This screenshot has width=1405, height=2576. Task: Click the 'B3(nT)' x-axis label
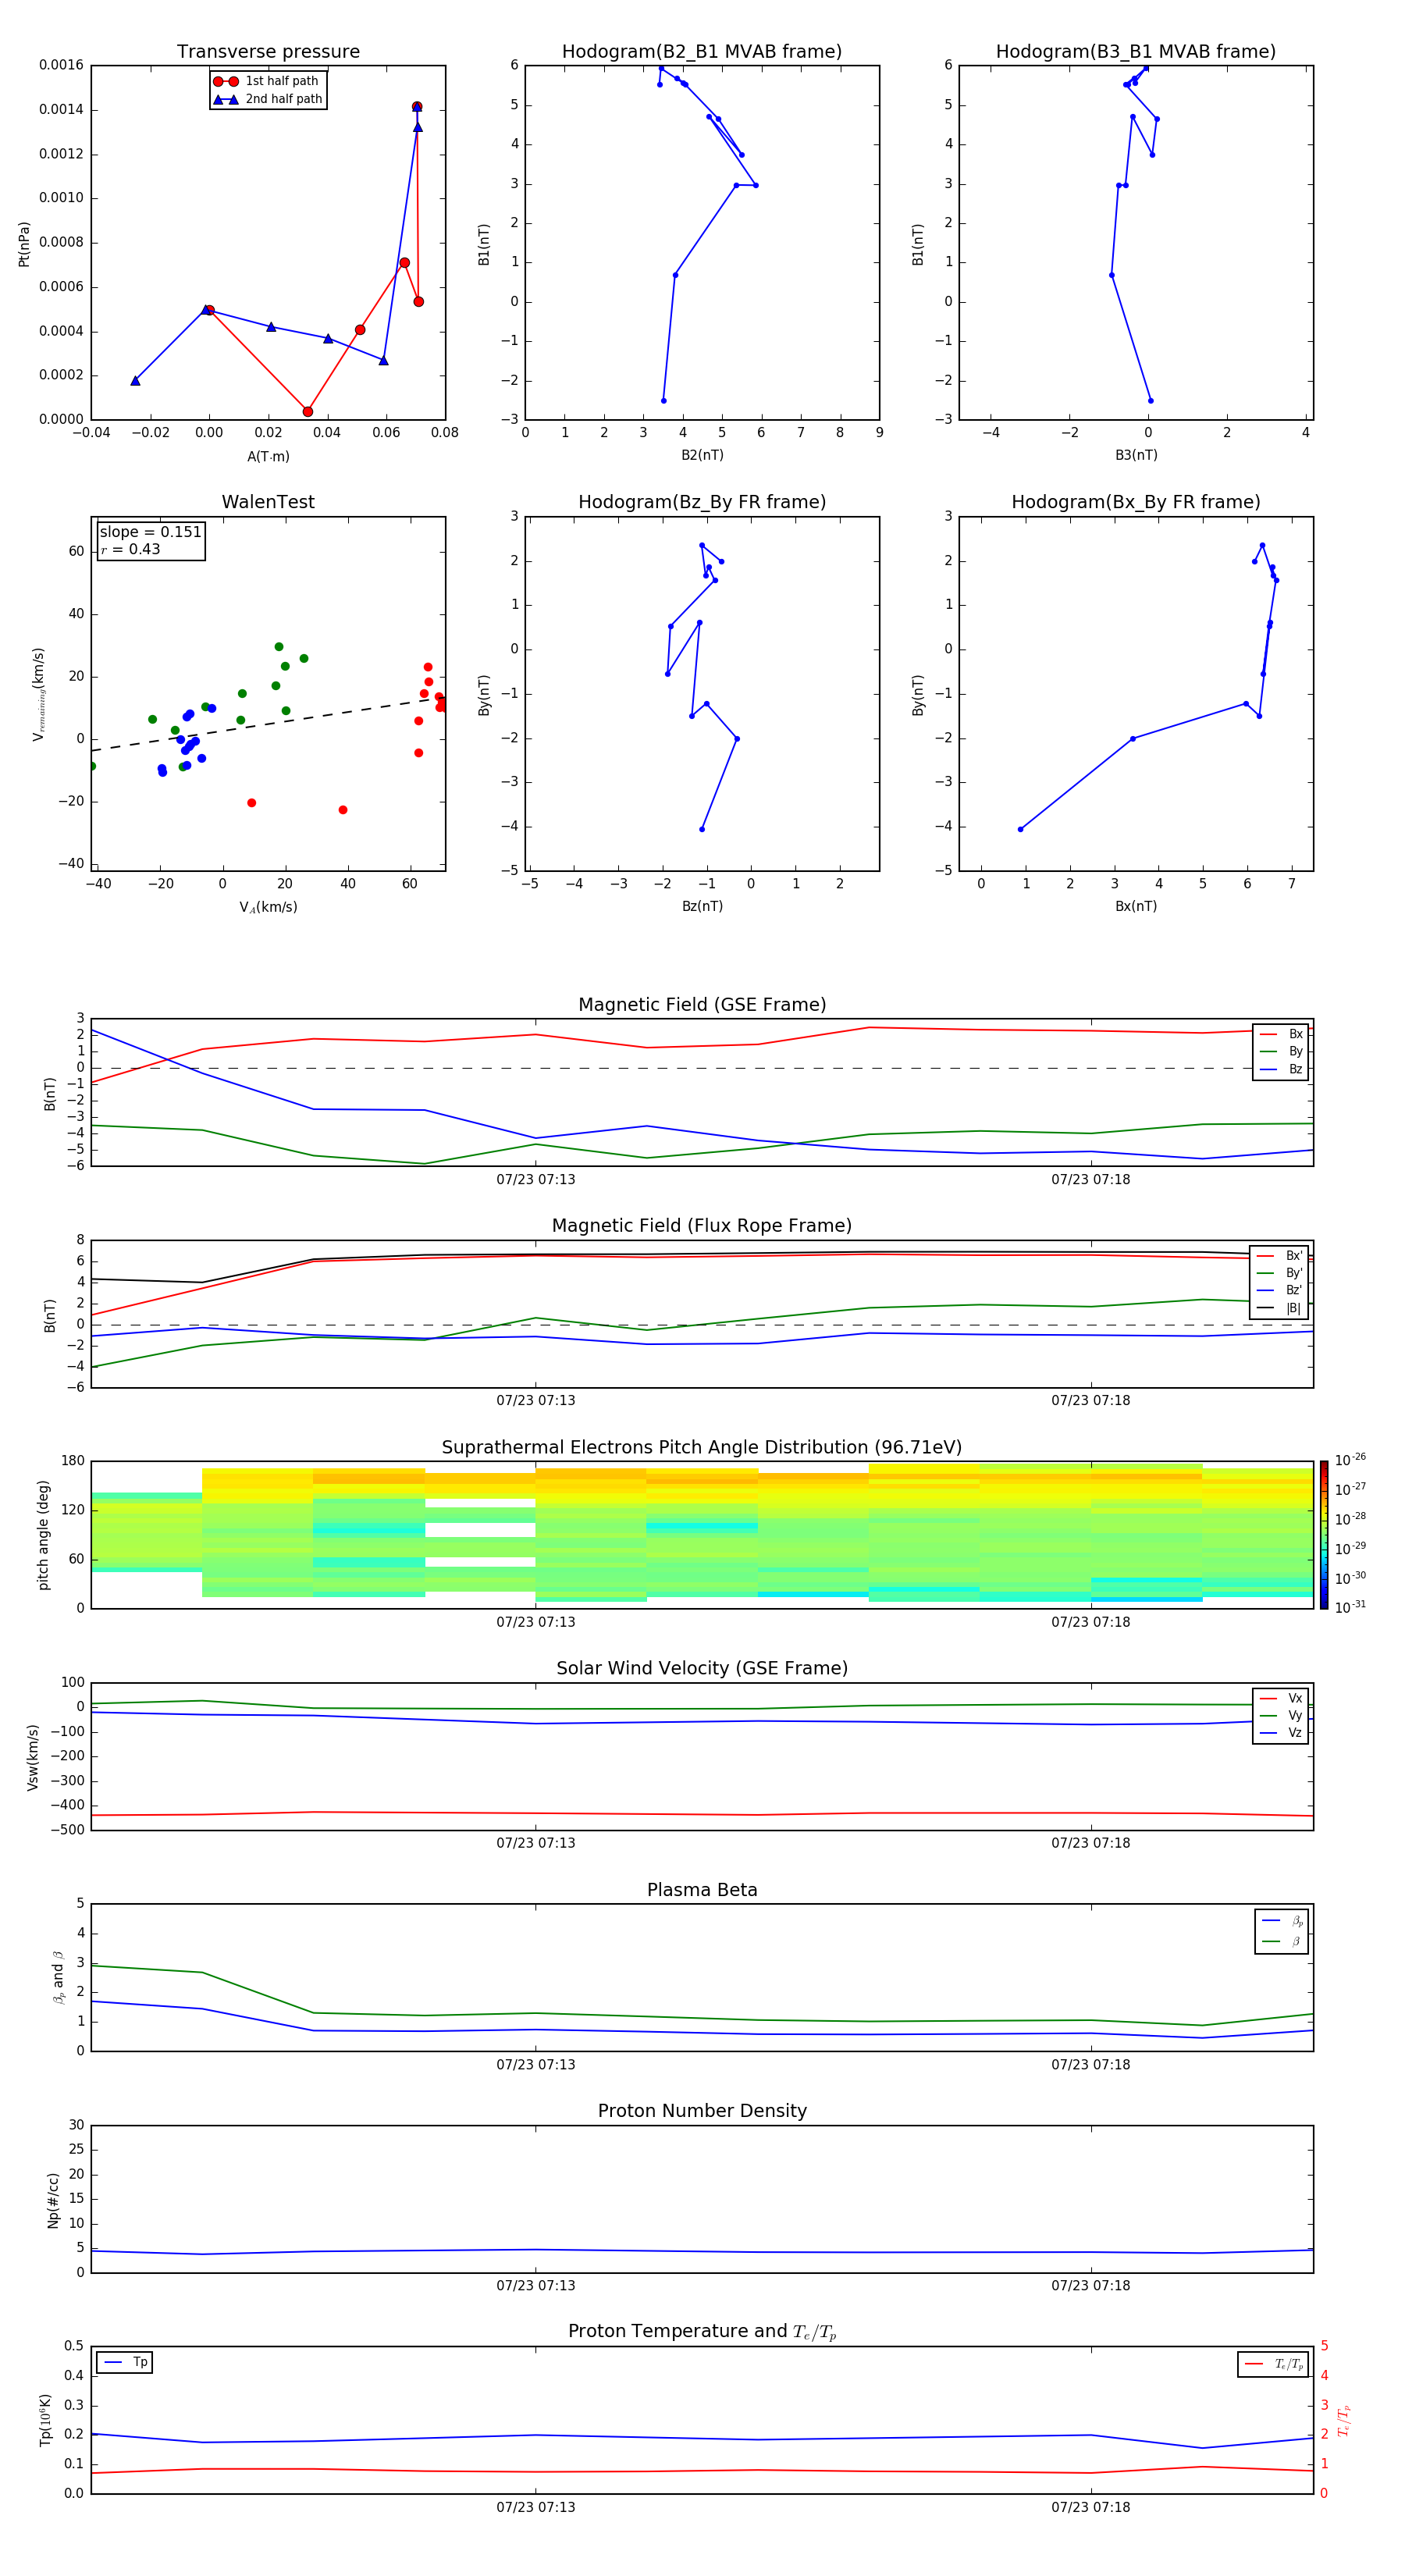1136,455
